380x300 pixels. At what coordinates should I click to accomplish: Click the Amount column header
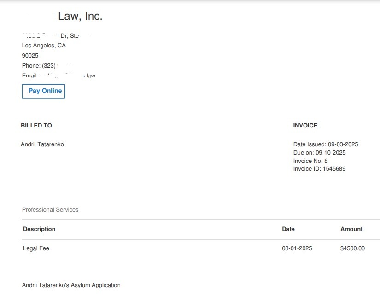(351, 229)
